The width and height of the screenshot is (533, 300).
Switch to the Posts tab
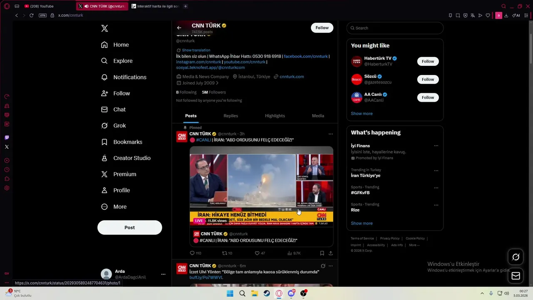click(x=191, y=116)
